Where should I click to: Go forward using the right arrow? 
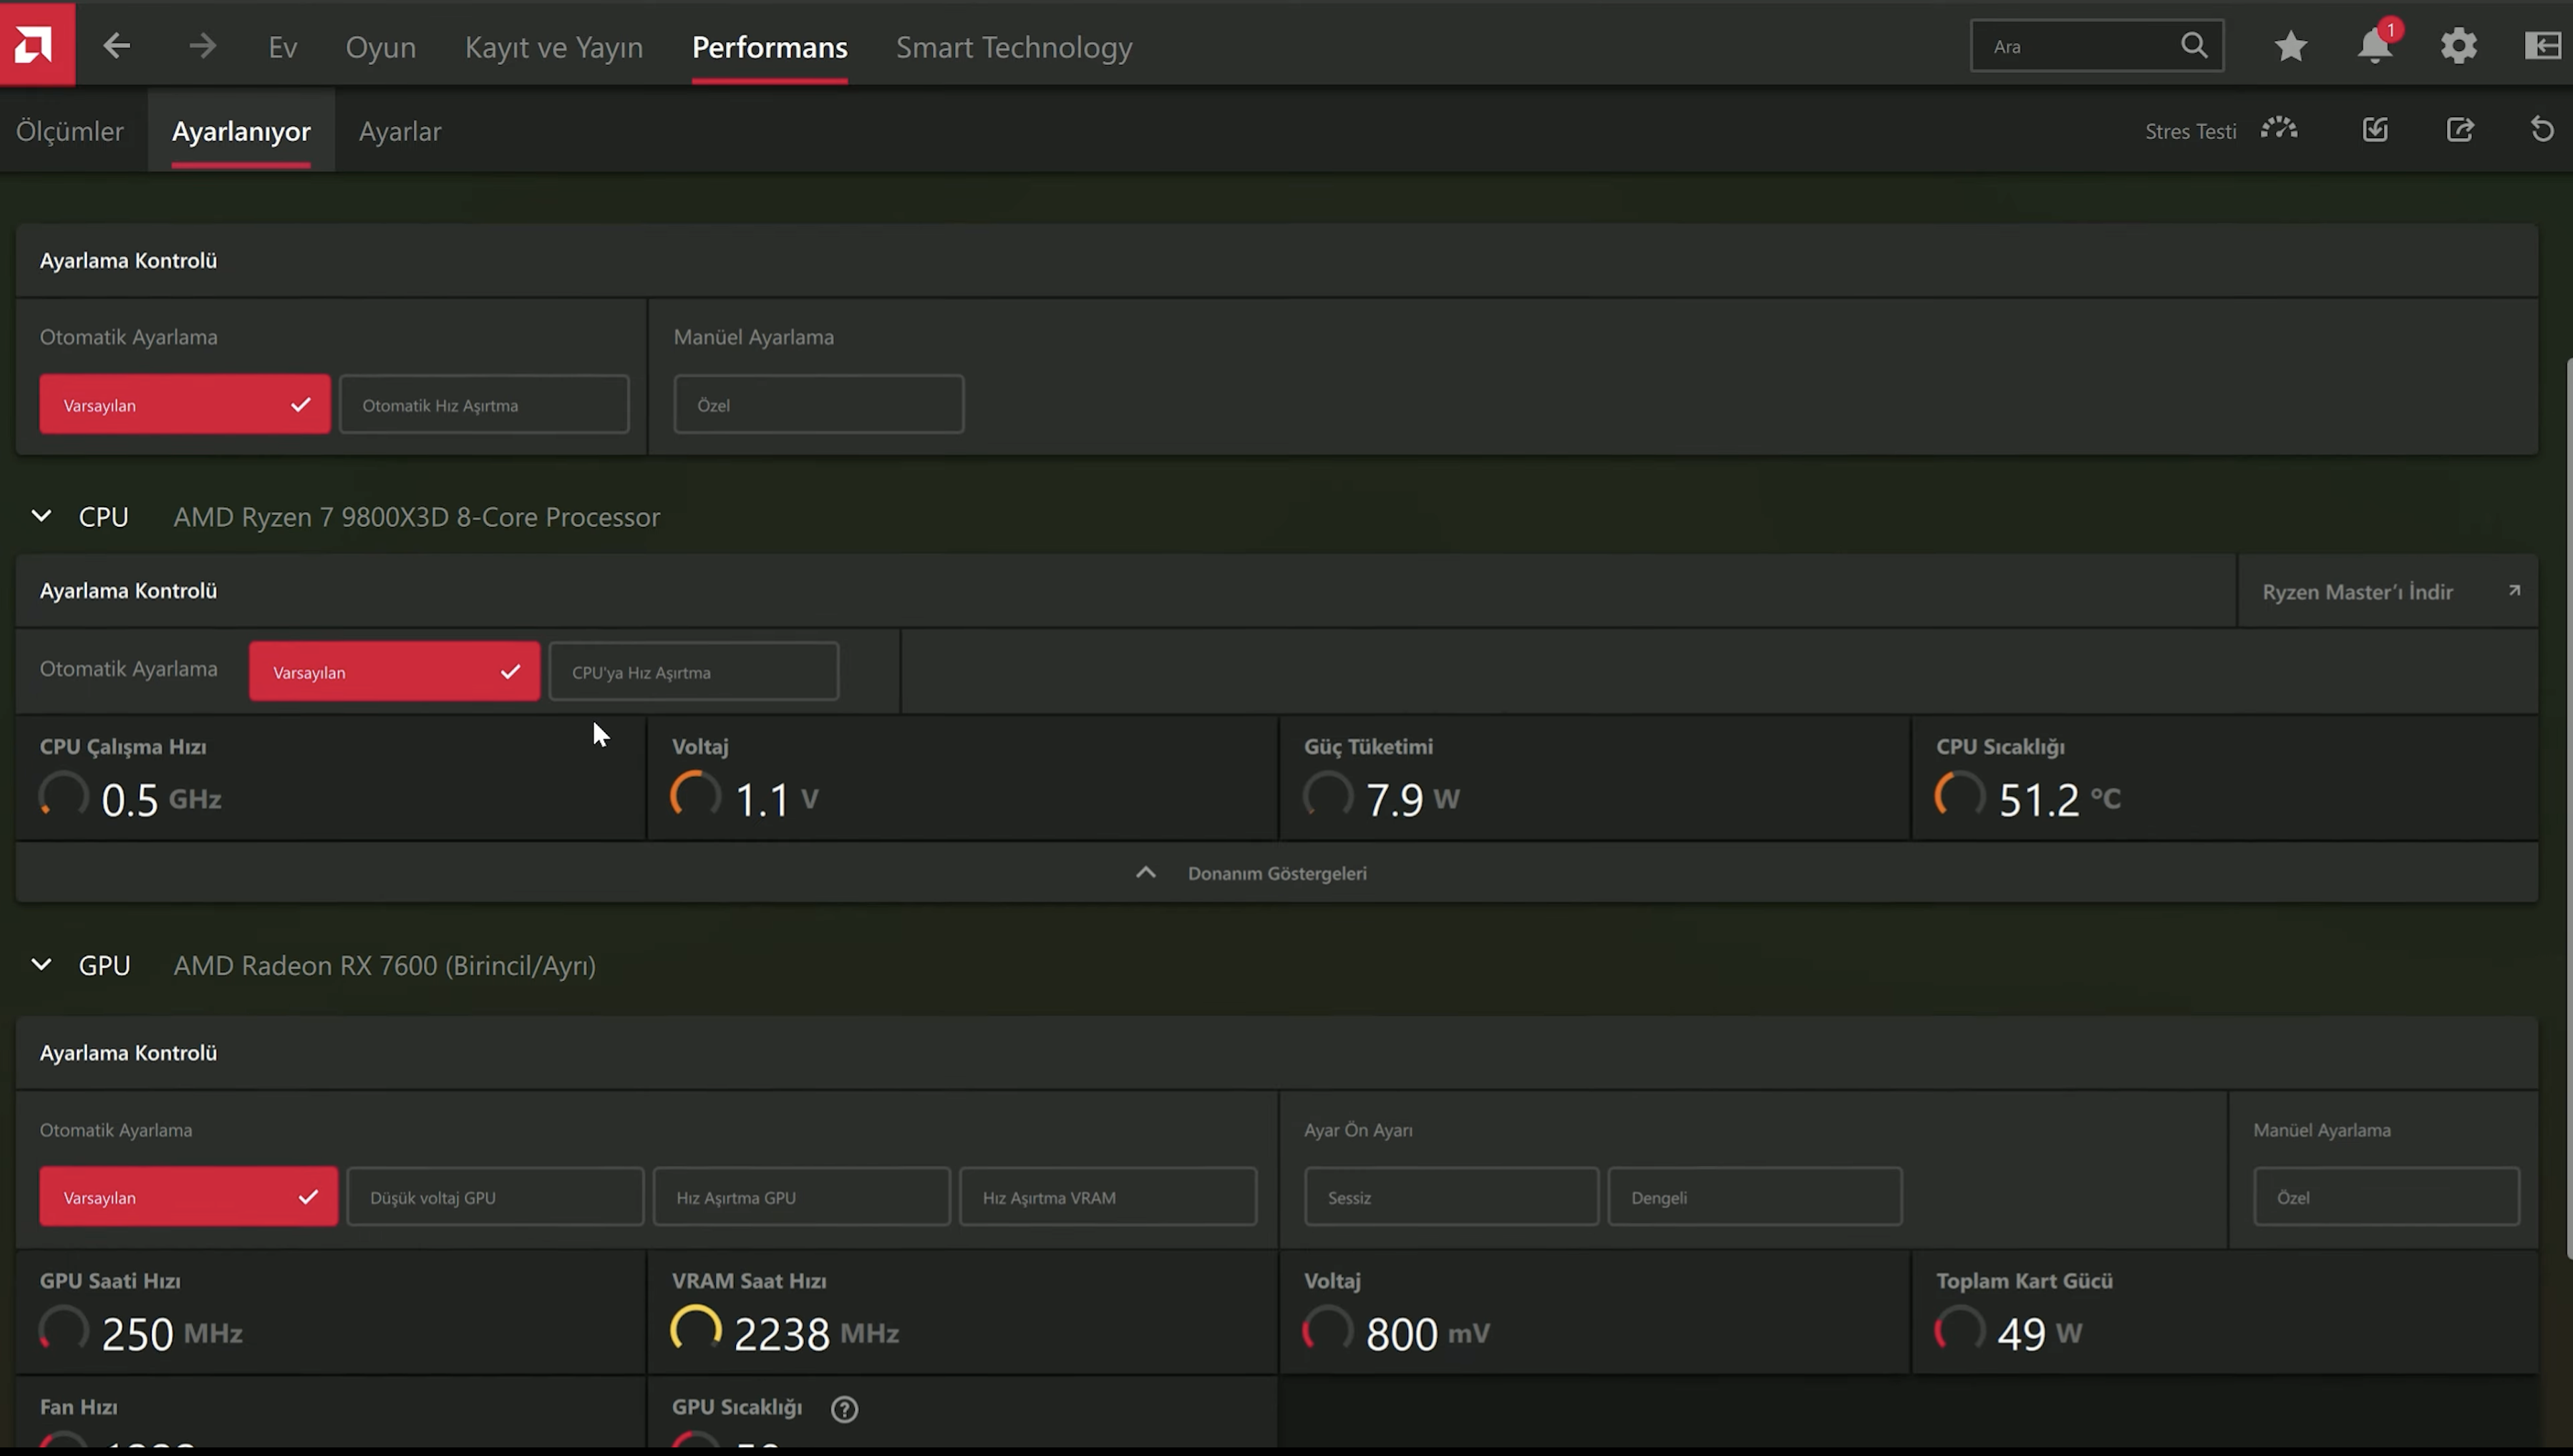202,46
